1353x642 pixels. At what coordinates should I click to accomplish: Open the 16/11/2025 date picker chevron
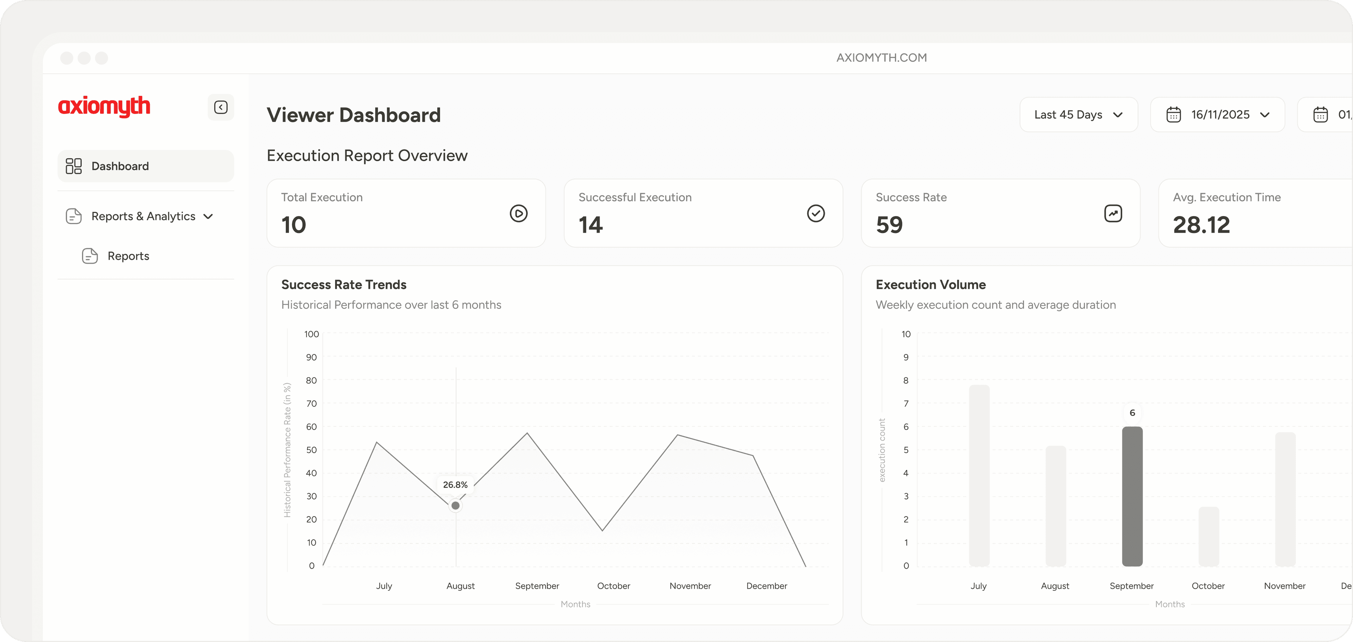tap(1265, 115)
